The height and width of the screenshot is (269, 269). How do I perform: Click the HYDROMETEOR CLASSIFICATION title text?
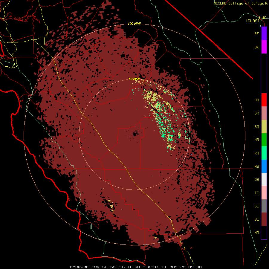(x=105, y=267)
